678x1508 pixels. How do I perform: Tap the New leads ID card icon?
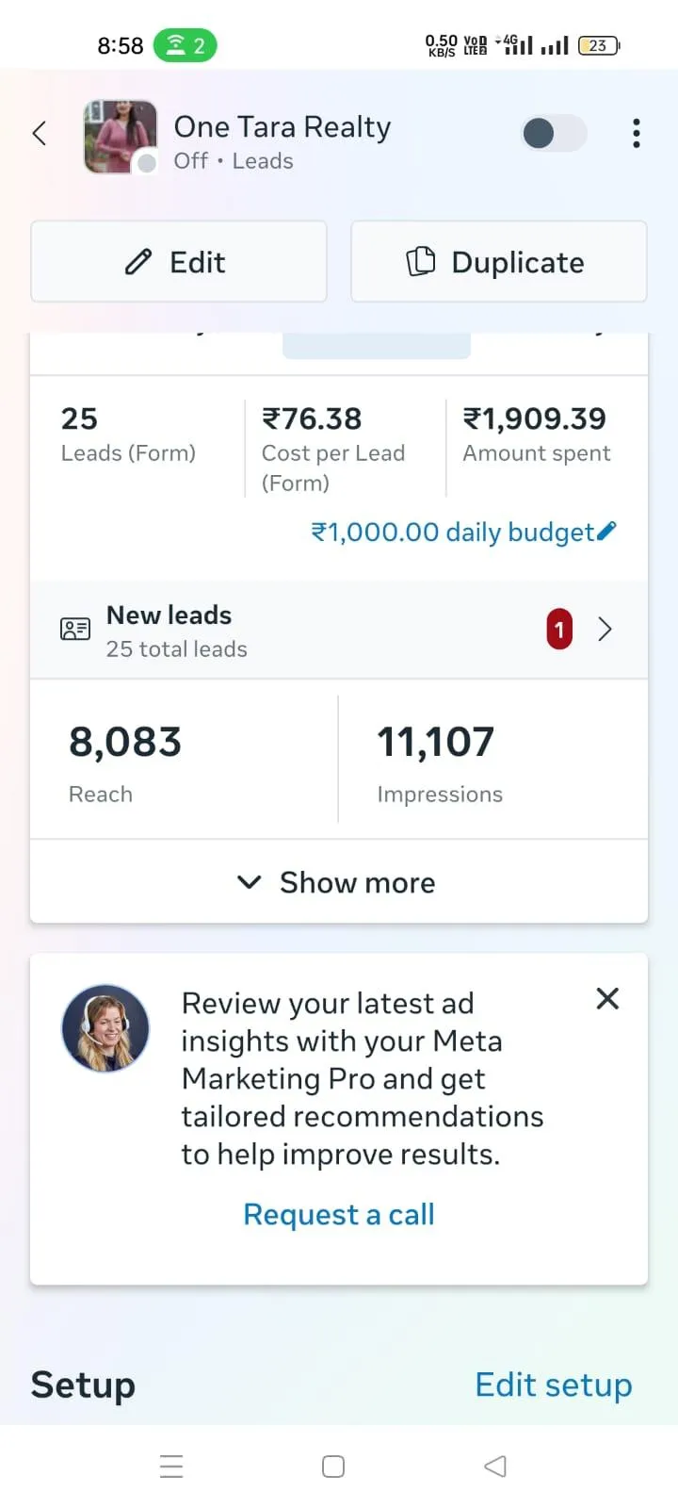click(75, 630)
